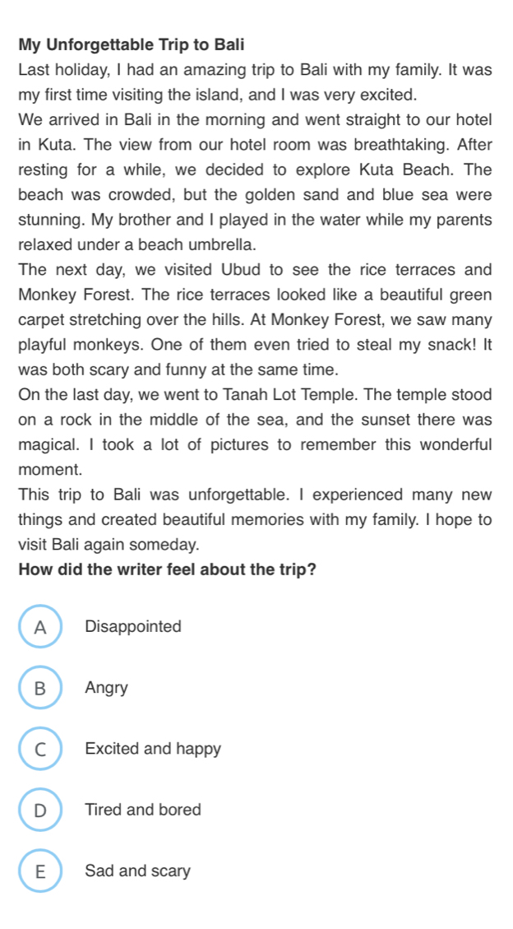Click the paragraph starting 'The next day'
The height and width of the screenshot is (929, 513).
255,320
